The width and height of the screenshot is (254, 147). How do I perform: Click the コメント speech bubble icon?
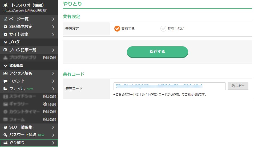(5, 81)
